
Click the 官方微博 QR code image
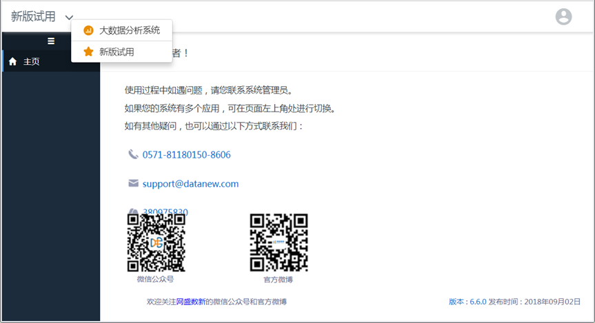(x=279, y=242)
